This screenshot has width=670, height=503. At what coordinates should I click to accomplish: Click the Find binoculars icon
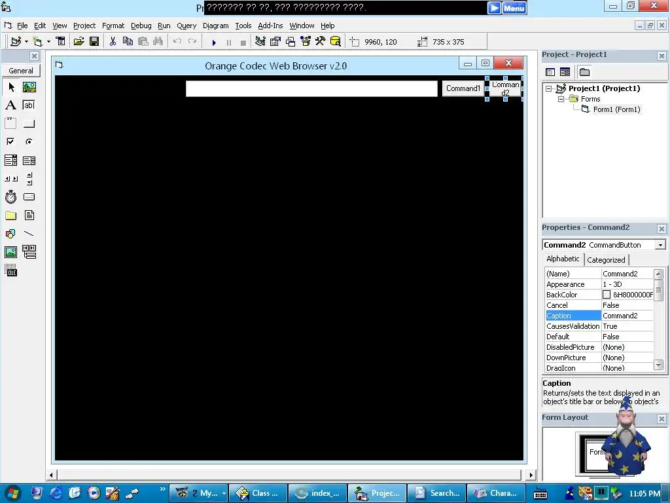pos(158,41)
